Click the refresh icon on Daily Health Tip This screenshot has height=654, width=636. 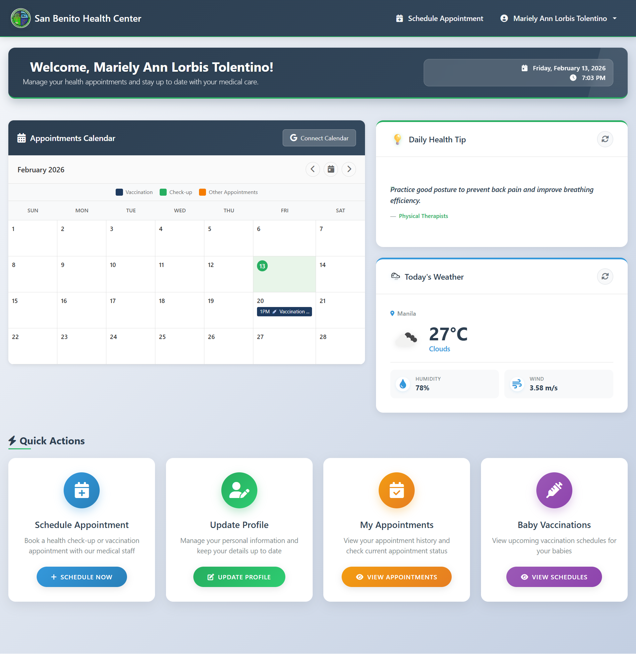605,139
